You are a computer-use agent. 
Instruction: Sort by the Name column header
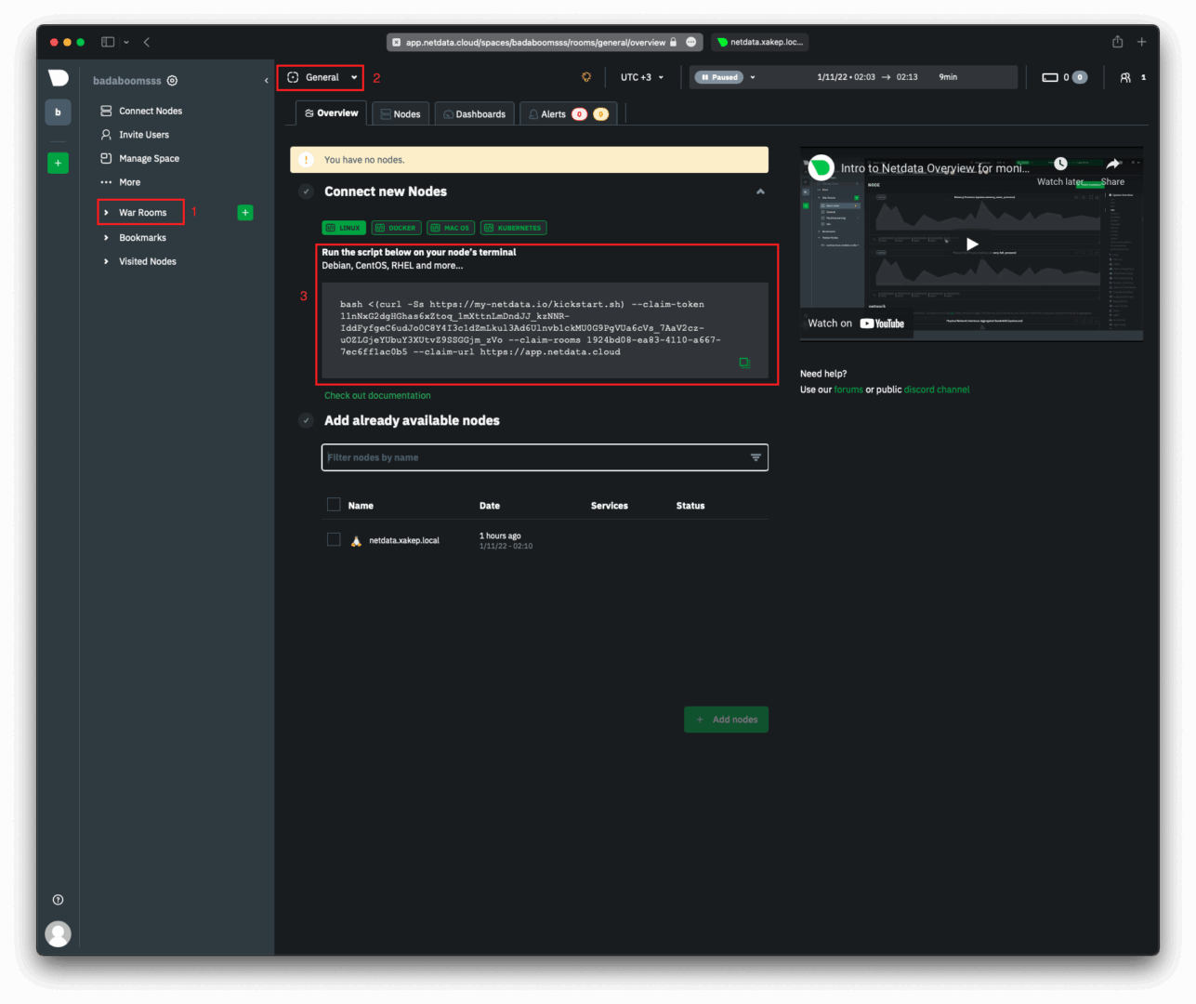(361, 506)
